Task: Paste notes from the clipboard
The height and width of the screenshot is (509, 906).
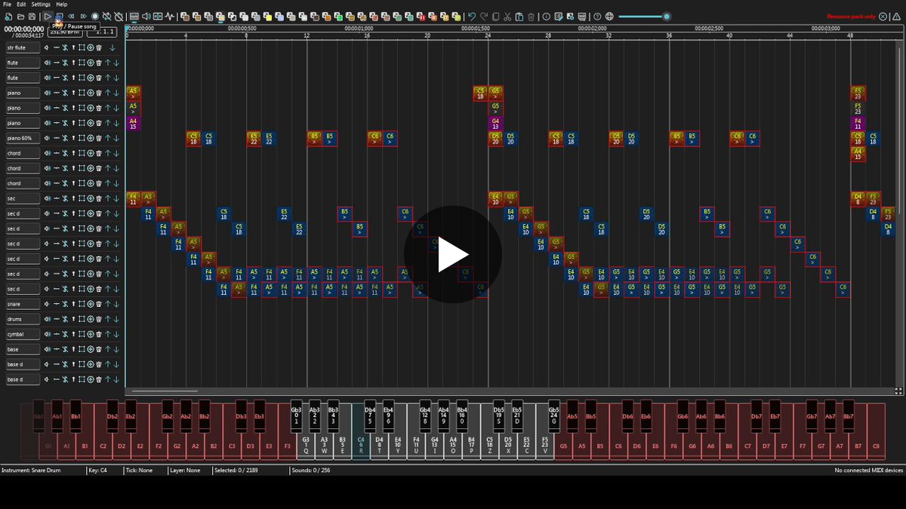Action: 519,16
